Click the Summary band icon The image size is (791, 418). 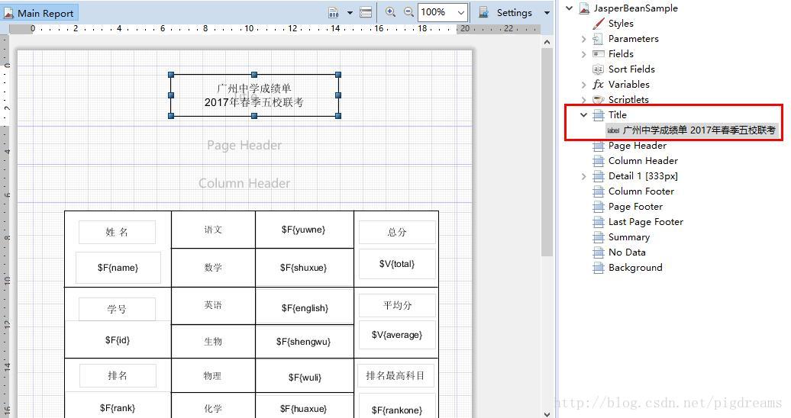[x=599, y=237]
